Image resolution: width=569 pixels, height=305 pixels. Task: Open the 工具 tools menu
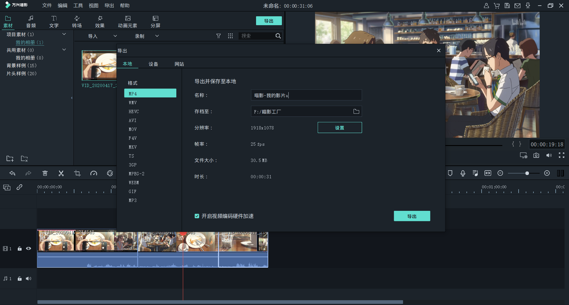(78, 6)
